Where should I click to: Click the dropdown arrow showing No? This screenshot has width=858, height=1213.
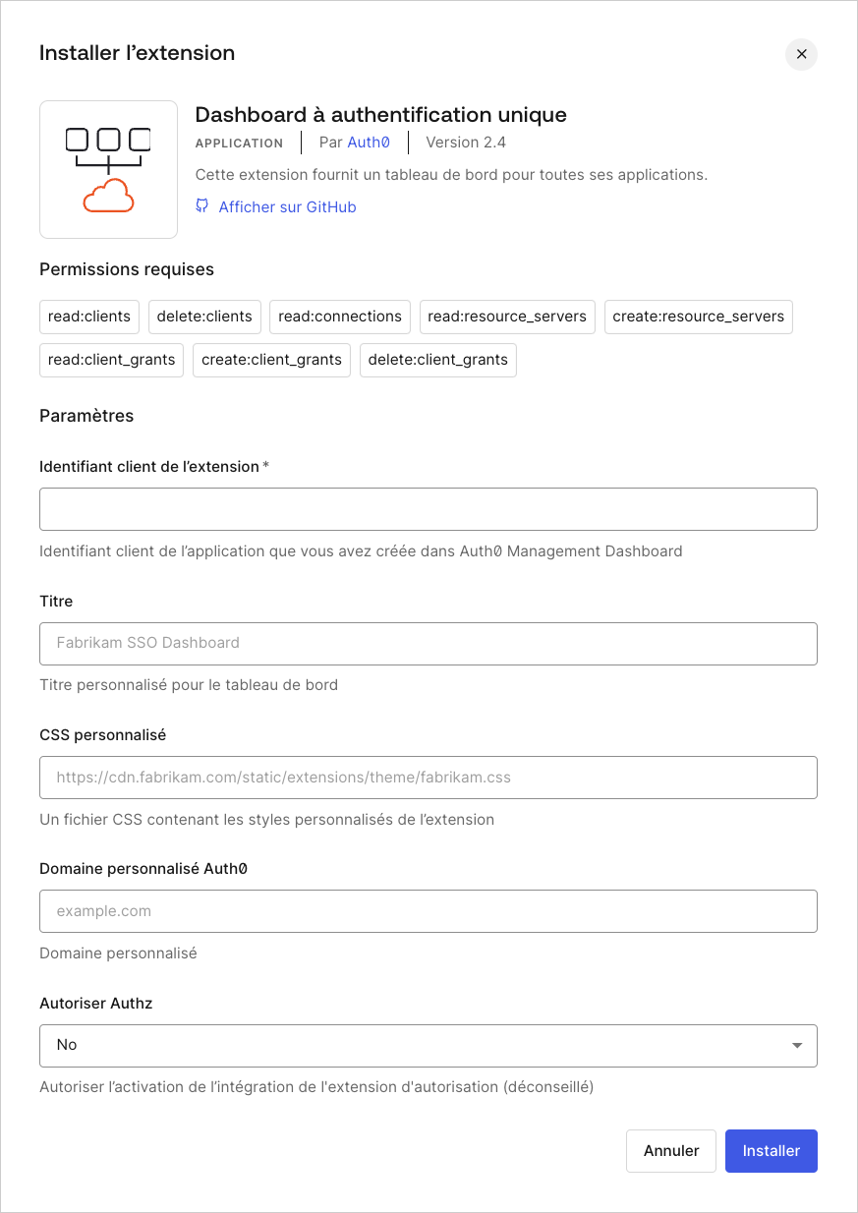[797, 1045]
